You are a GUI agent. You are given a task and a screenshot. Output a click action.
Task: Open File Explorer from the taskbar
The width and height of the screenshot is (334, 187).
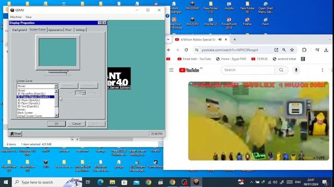112,182
